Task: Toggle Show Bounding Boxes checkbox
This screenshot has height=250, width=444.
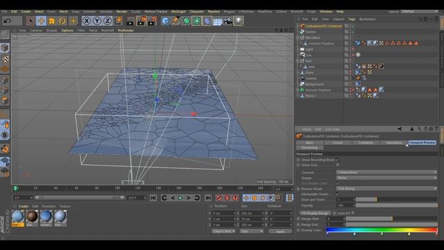Action: [x=338, y=160]
